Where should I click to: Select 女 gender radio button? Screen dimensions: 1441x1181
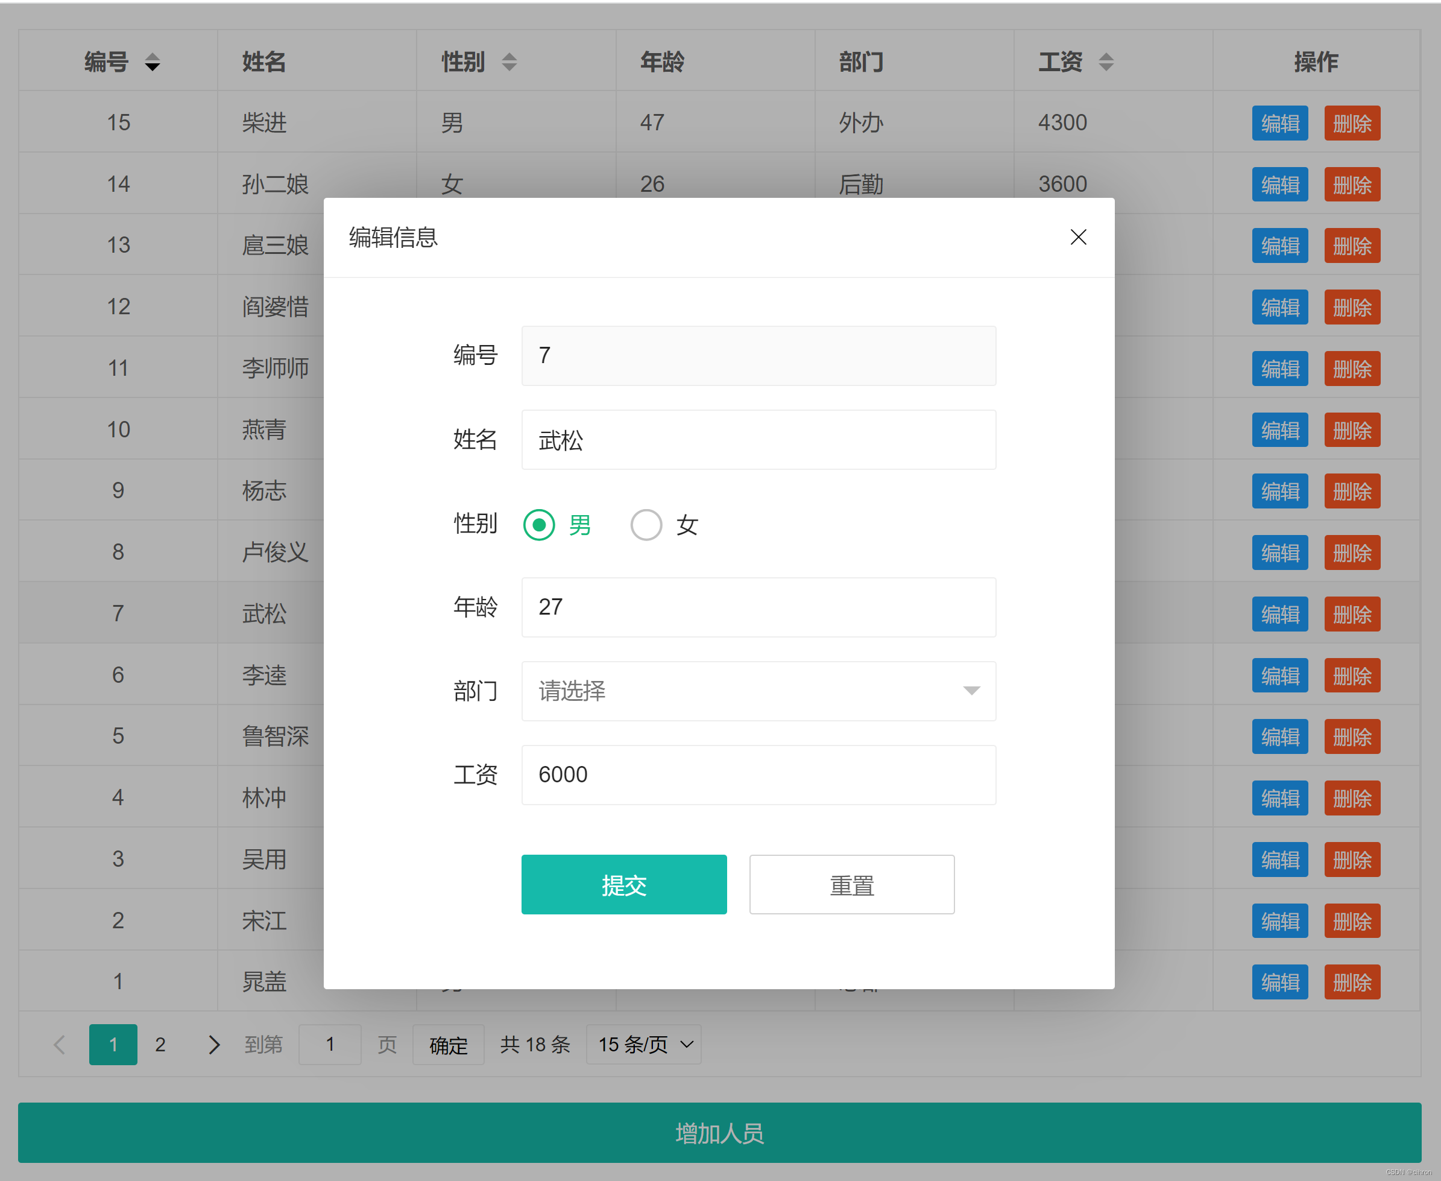pos(646,525)
